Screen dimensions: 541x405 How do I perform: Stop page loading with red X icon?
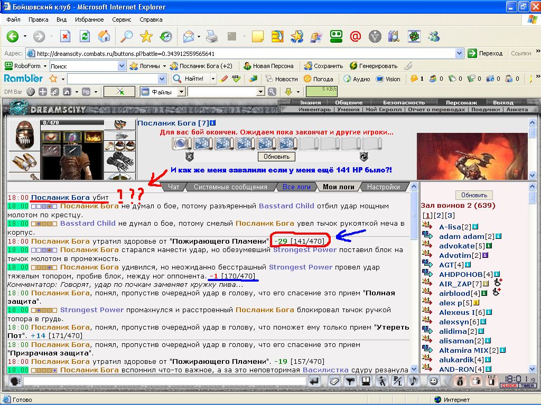click(x=65, y=36)
